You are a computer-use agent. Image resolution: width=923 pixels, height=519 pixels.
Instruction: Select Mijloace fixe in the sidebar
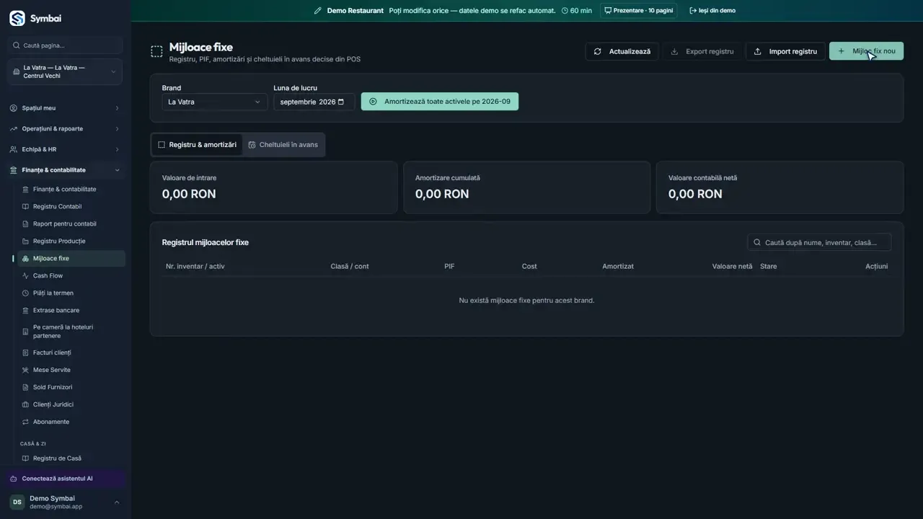71,259
